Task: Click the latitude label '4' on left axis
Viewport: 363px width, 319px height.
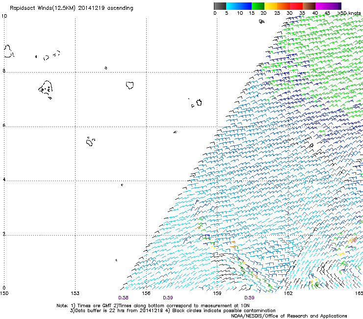Action: [4, 180]
